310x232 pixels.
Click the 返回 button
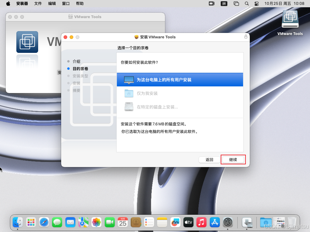pyautogui.click(x=209, y=159)
